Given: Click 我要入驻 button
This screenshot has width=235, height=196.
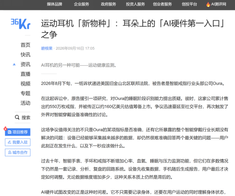Looking at the screenshot, I should pos(18,142).
